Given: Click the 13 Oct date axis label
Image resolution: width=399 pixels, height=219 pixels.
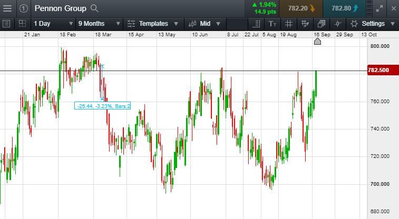Looking at the screenshot, I should [369, 35].
